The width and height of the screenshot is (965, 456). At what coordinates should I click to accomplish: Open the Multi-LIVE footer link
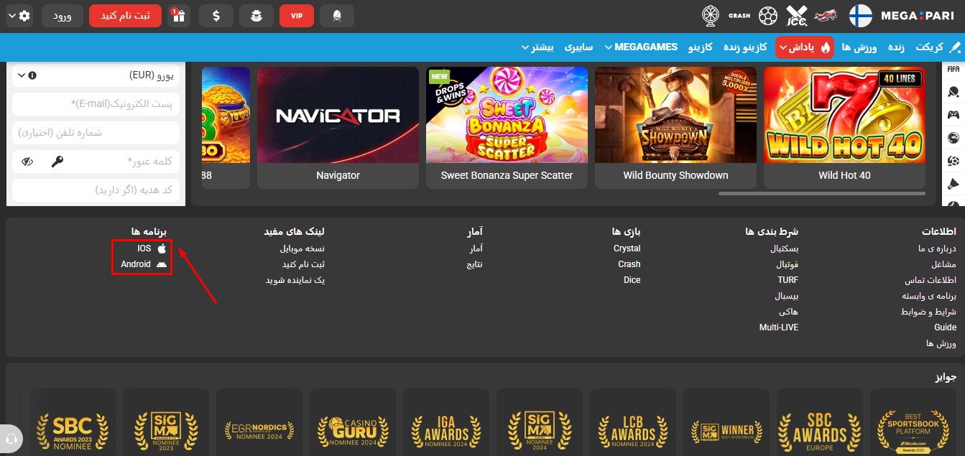pyautogui.click(x=779, y=327)
